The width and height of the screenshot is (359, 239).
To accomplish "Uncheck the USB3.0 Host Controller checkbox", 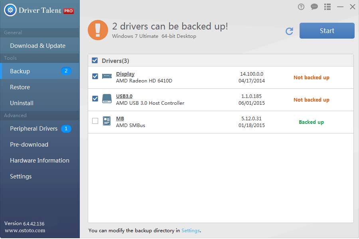I will coord(95,98).
